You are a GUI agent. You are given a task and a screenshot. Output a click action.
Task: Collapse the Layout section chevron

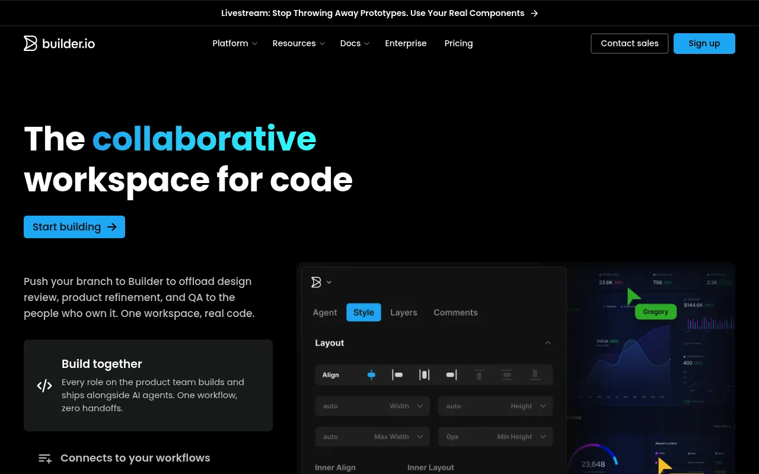tap(548, 343)
